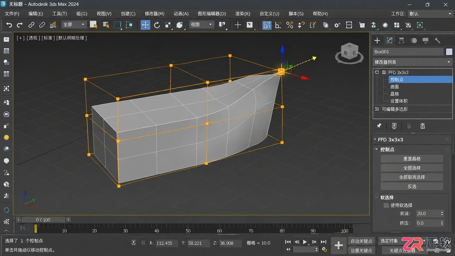This screenshot has width=455, height=256.
Task: Activate the Select and Scale tool
Action: click(168, 25)
